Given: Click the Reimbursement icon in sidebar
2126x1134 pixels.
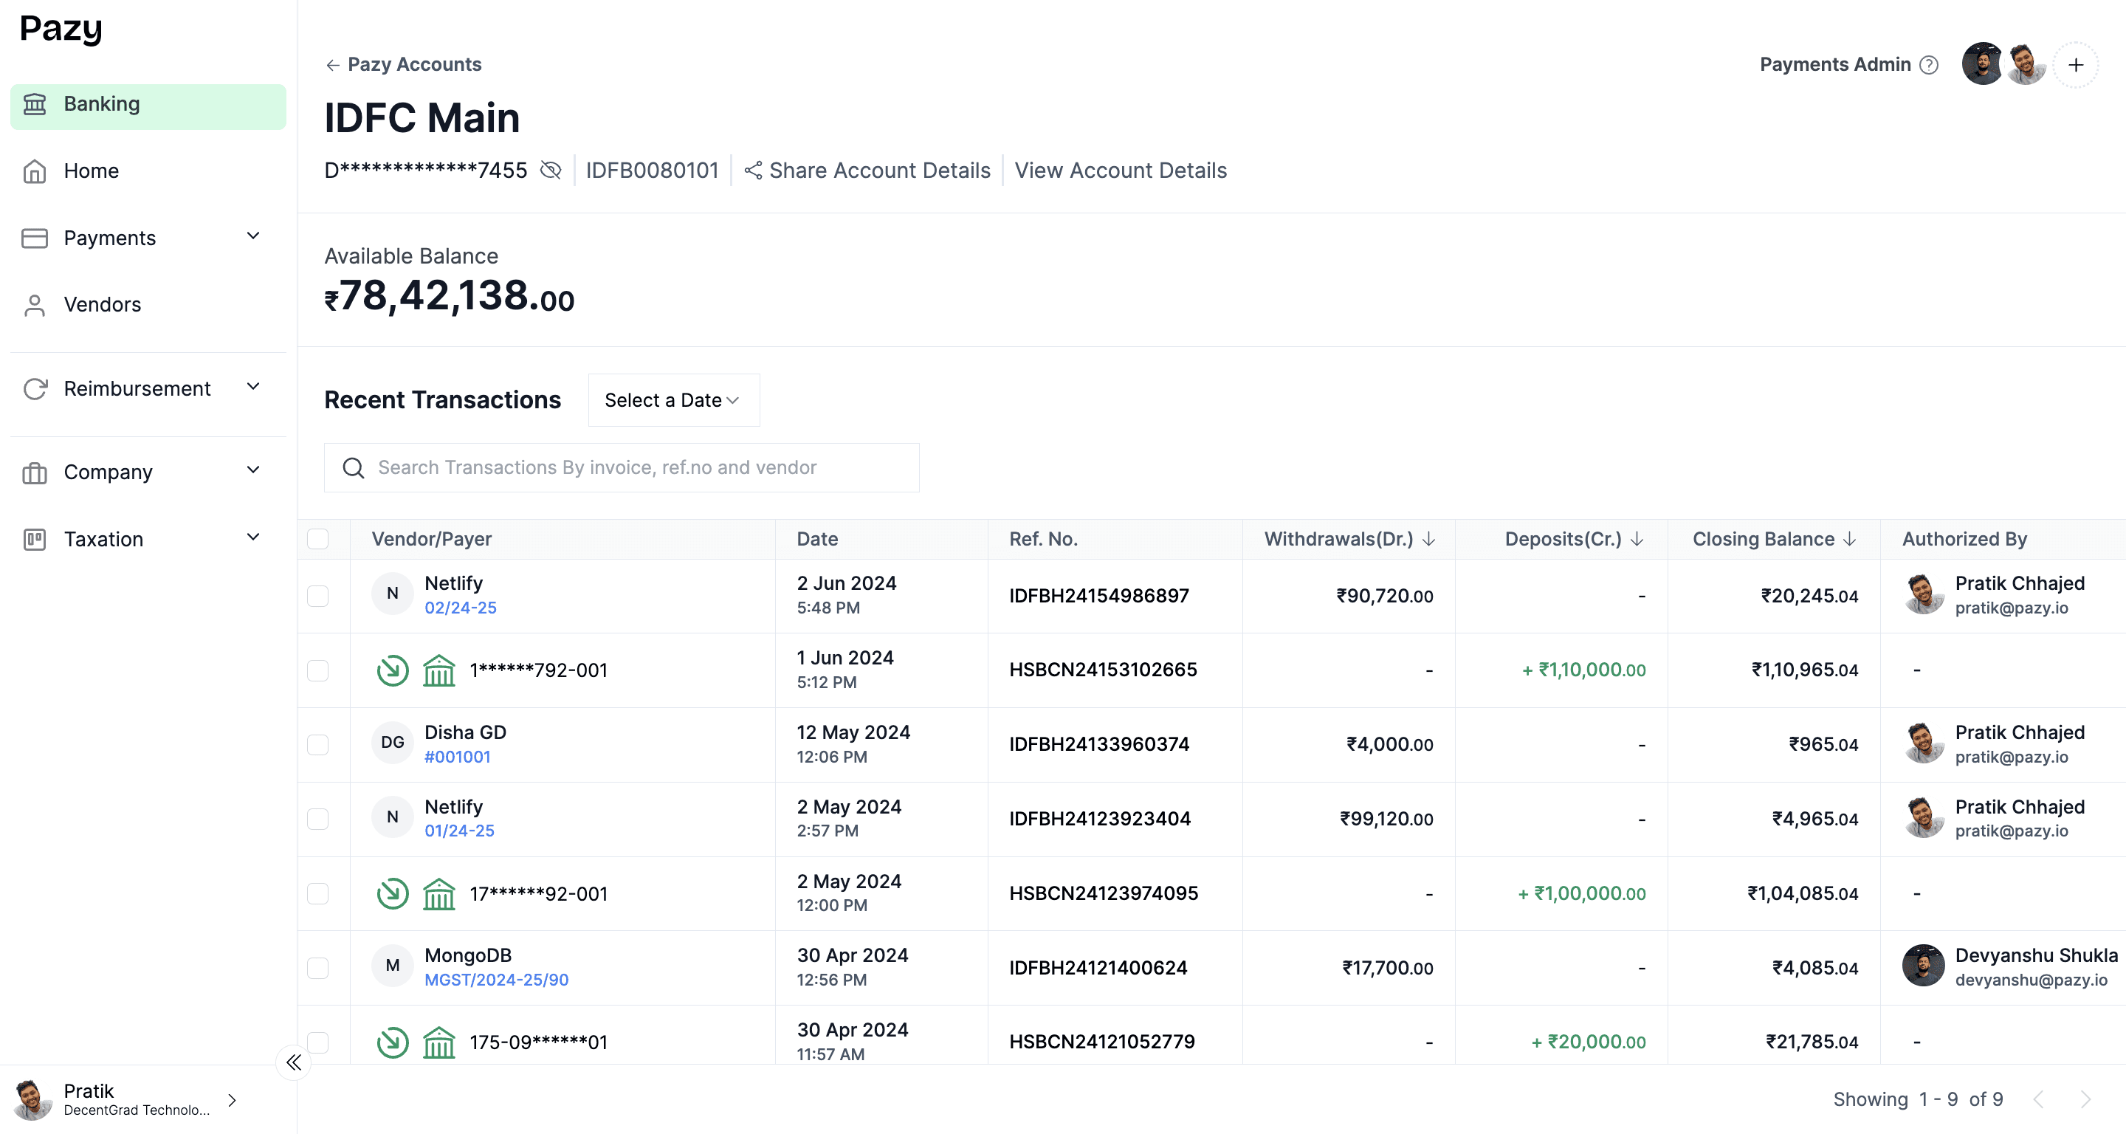Looking at the screenshot, I should coord(35,388).
